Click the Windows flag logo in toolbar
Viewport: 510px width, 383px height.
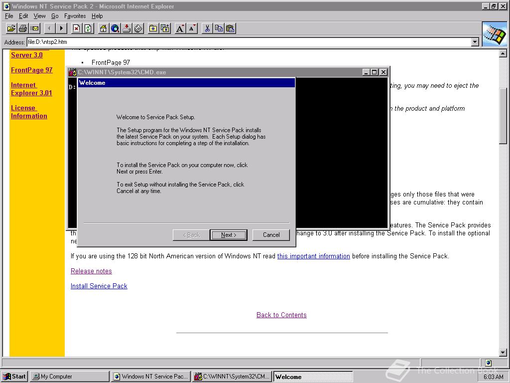[x=495, y=34]
